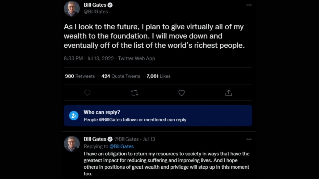Show the 7,061 Likes list

(158, 76)
